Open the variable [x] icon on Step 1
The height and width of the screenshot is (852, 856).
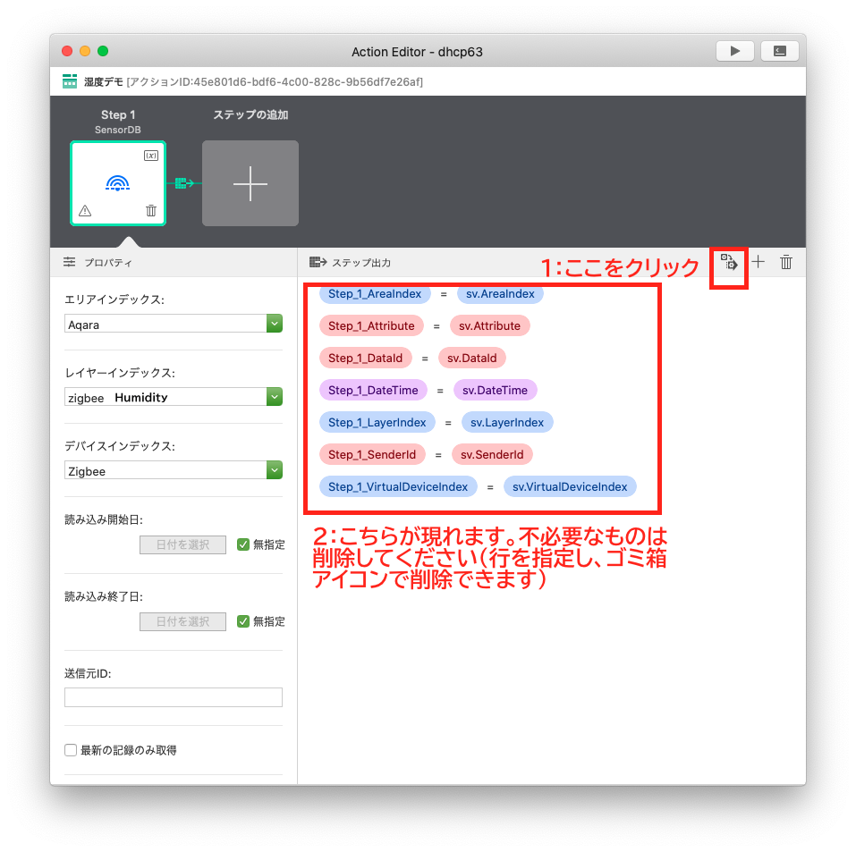click(150, 156)
